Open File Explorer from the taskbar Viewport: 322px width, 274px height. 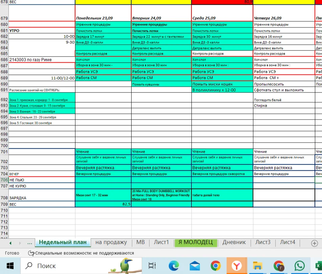pyautogui.click(x=258, y=266)
